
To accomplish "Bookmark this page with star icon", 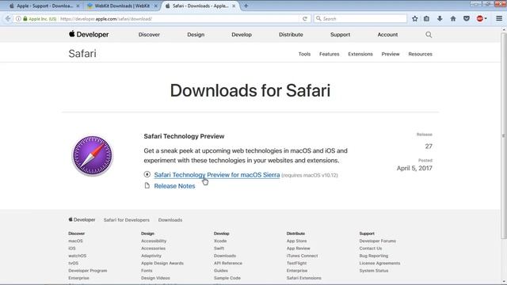I will [415, 19].
